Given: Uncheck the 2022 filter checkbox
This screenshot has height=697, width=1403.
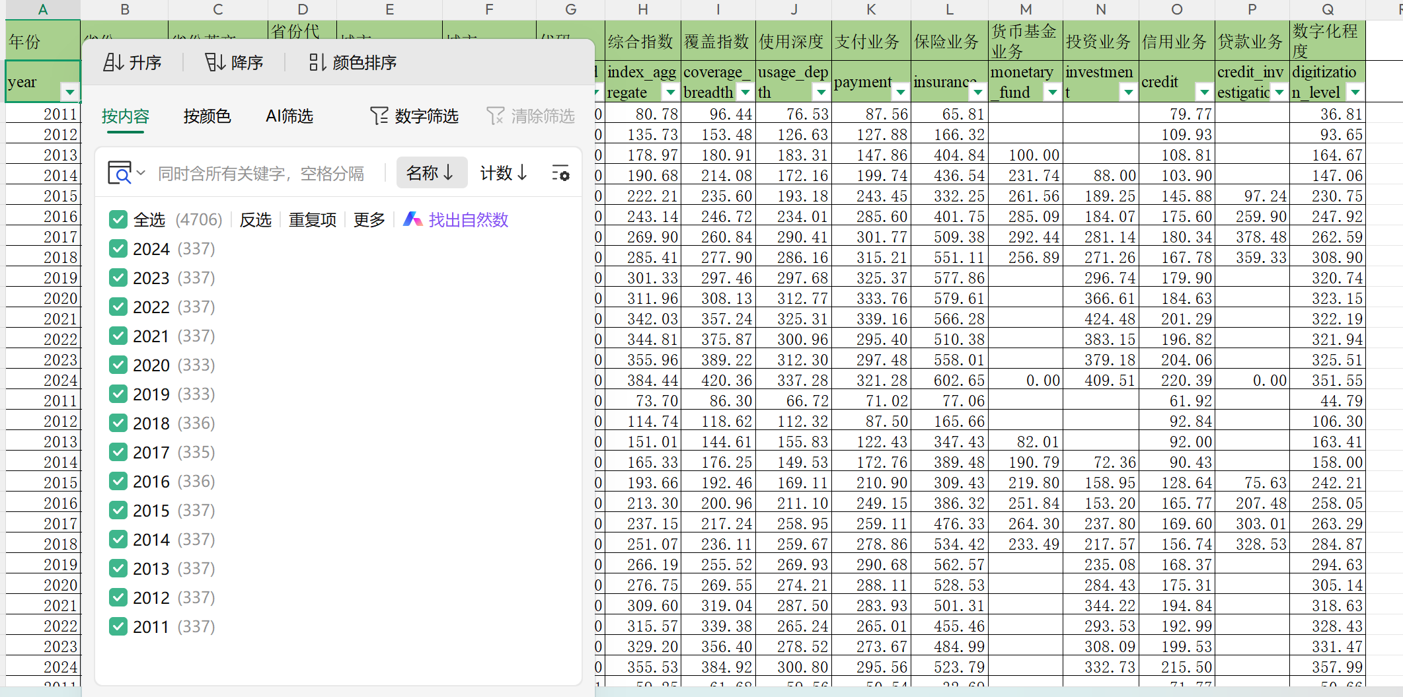Looking at the screenshot, I should [x=118, y=307].
